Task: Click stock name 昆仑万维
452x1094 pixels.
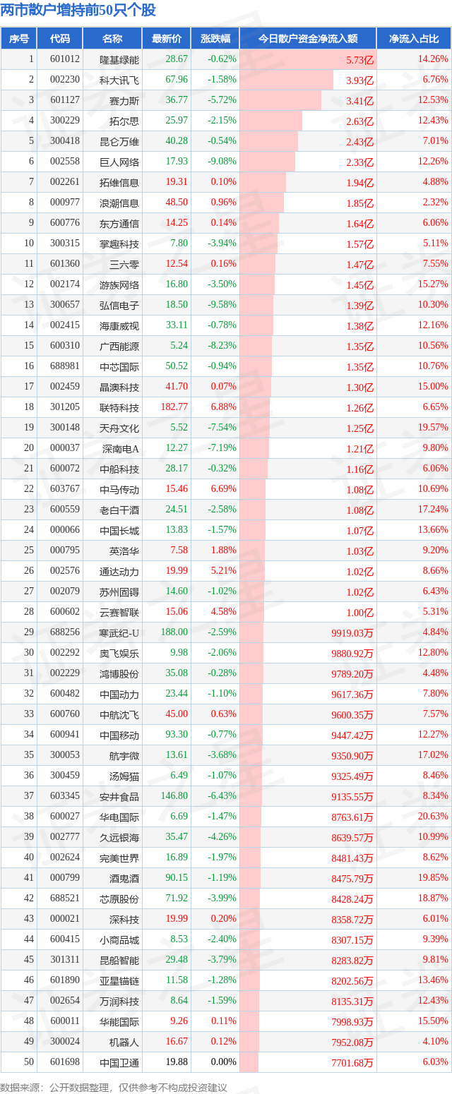Action: tap(119, 142)
